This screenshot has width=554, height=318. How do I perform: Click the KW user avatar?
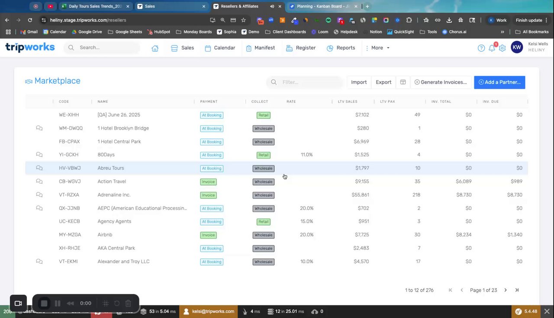pos(517,48)
